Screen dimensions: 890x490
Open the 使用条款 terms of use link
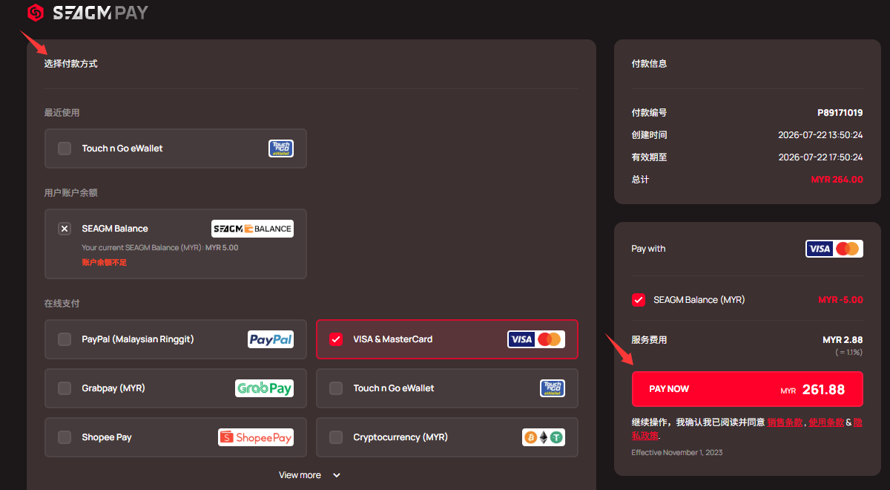[x=826, y=422]
